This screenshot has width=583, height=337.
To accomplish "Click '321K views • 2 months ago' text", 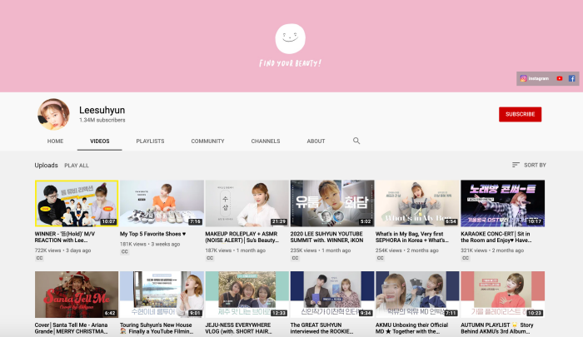I will (x=492, y=250).
